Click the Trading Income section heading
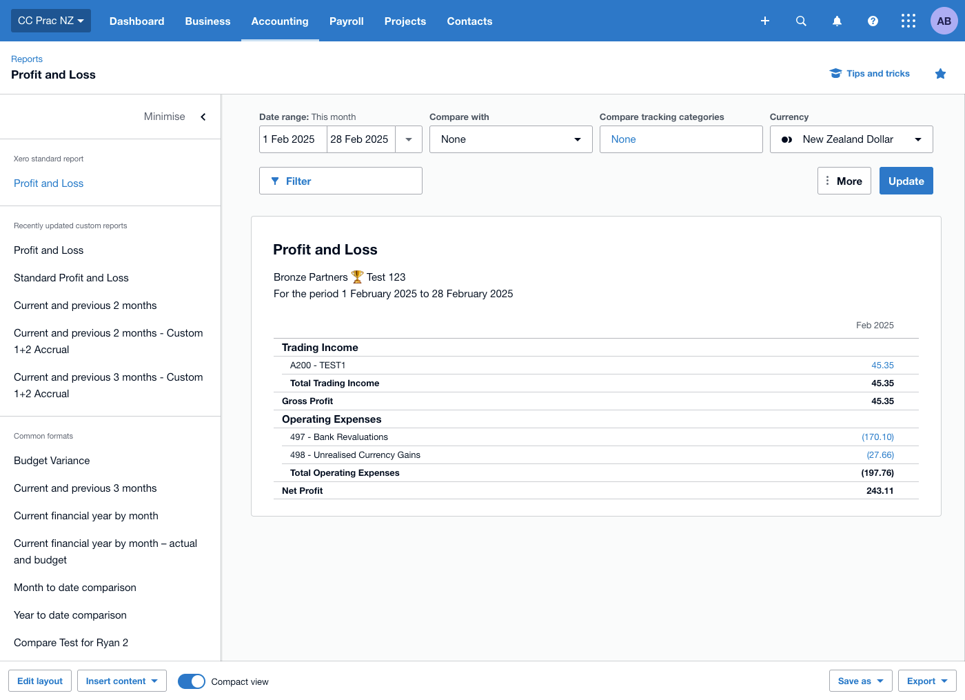The height and width of the screenshot is (700, 965). pos(320,348)
